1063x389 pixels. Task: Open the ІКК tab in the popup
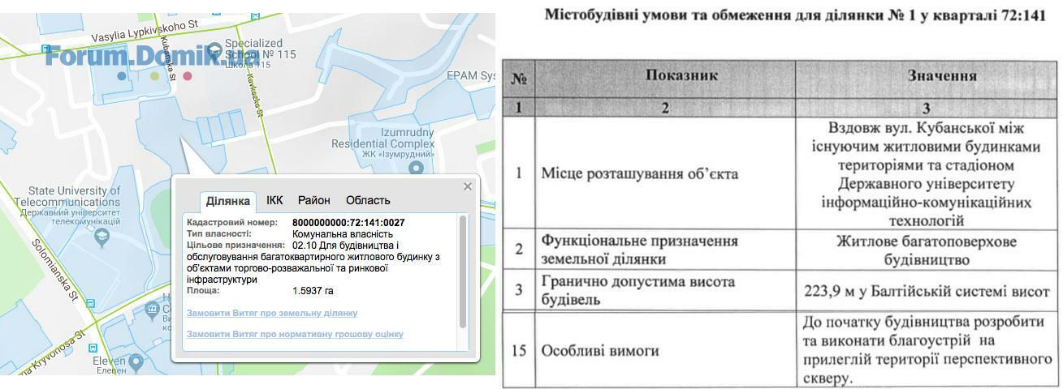(274, 200)
